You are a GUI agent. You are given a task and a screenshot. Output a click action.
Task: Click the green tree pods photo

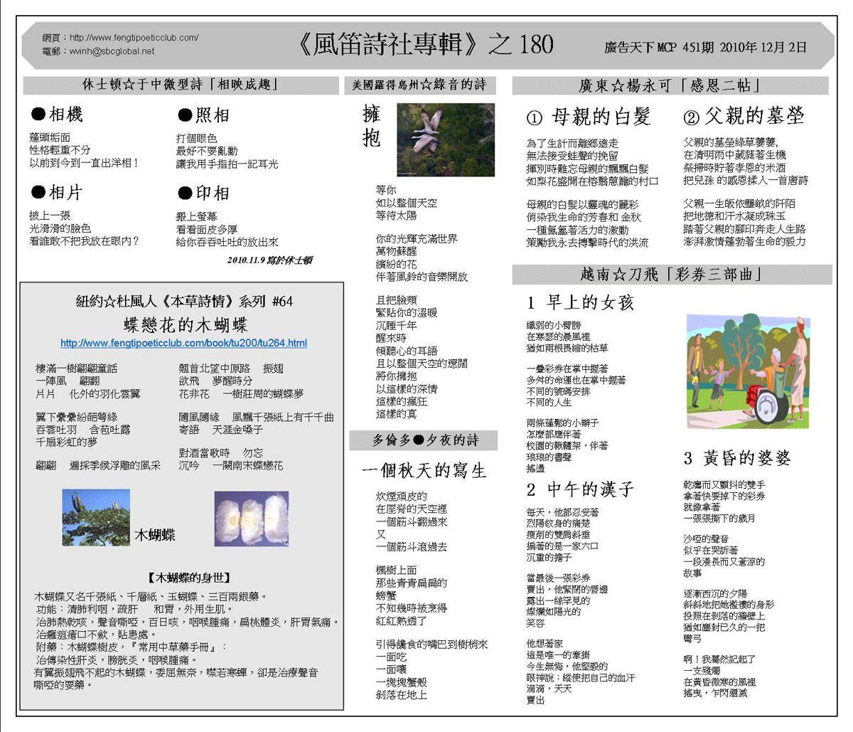pyautogui.click(x=96, y=517)
